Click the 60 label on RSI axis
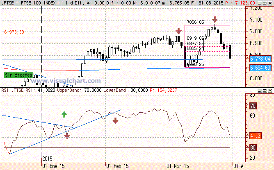Image resolution: width=274 pixels, height=170 pixels. click(x=253, y=116)
